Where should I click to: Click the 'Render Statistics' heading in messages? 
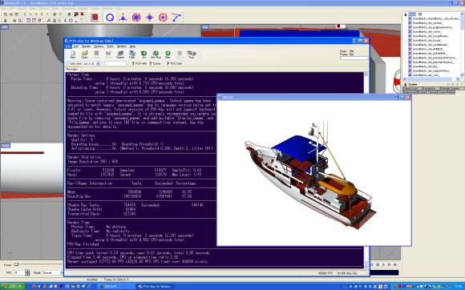pos(84,157)
